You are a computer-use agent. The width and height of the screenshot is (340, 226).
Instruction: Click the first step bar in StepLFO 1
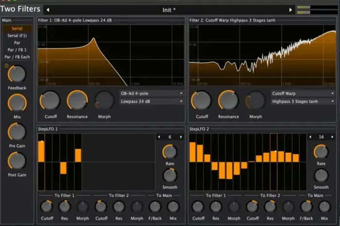41,152
